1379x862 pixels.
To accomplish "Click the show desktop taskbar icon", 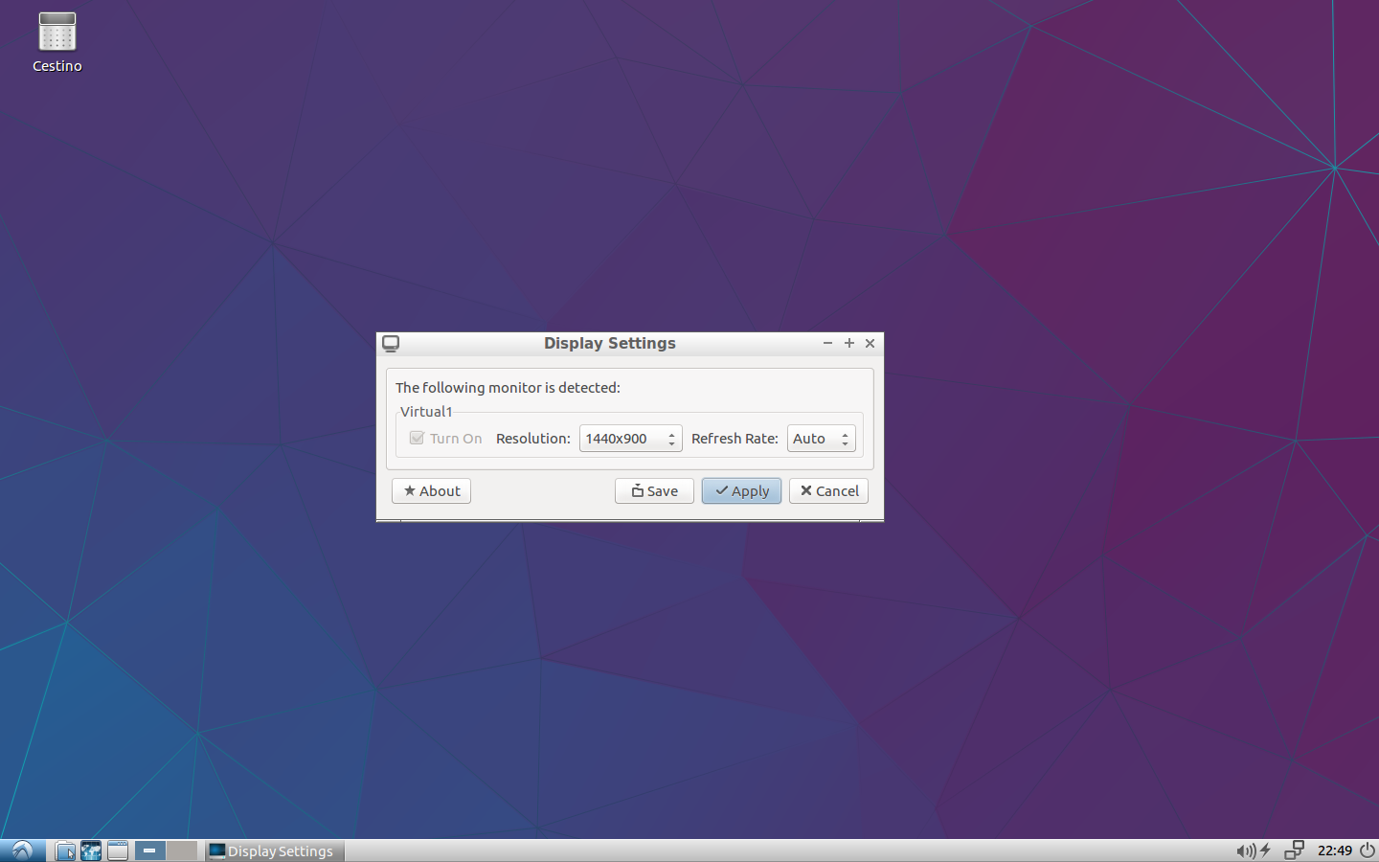I will [118, 851].
